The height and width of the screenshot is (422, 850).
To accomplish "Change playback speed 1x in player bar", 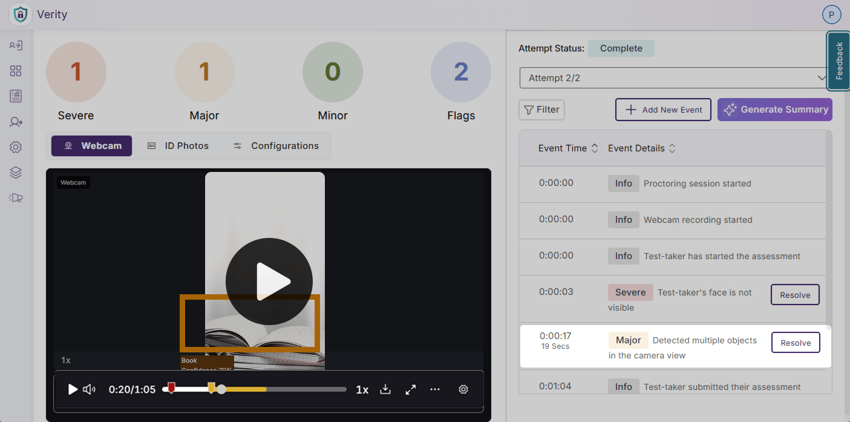I will (362, 390).
